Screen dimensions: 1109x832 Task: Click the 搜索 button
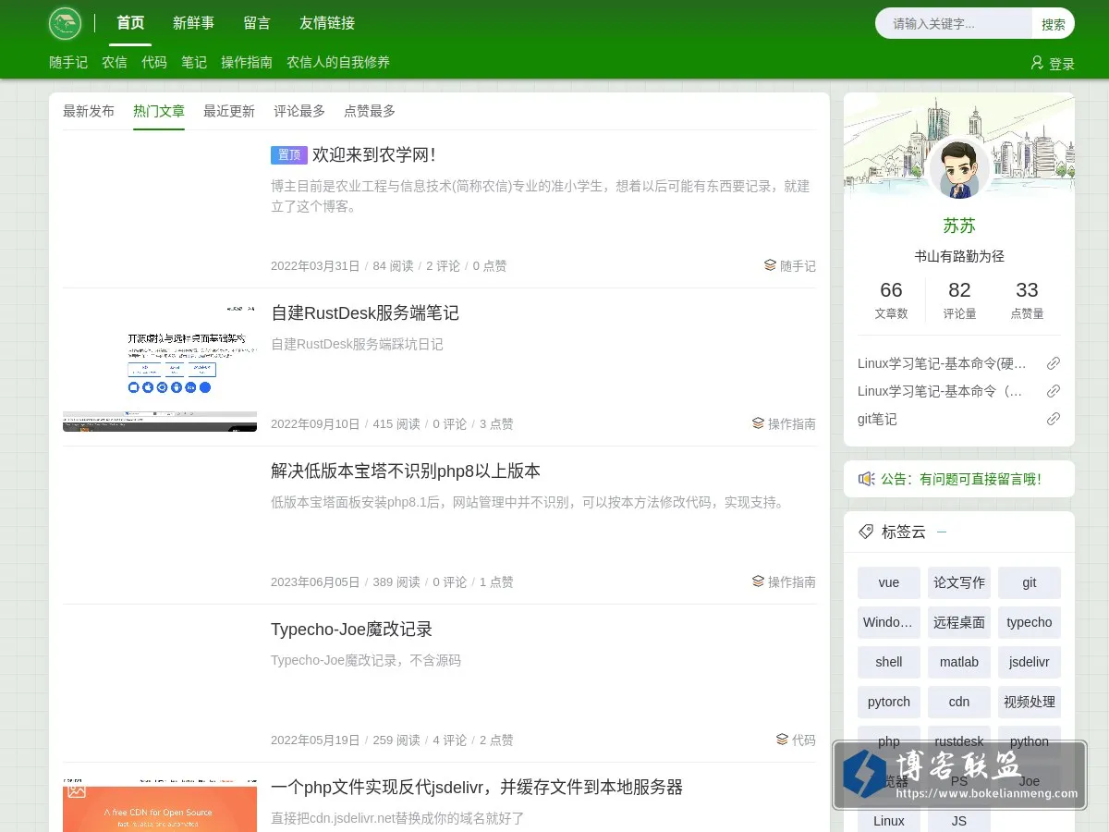pyautogui.click(x=1054, y=24)
